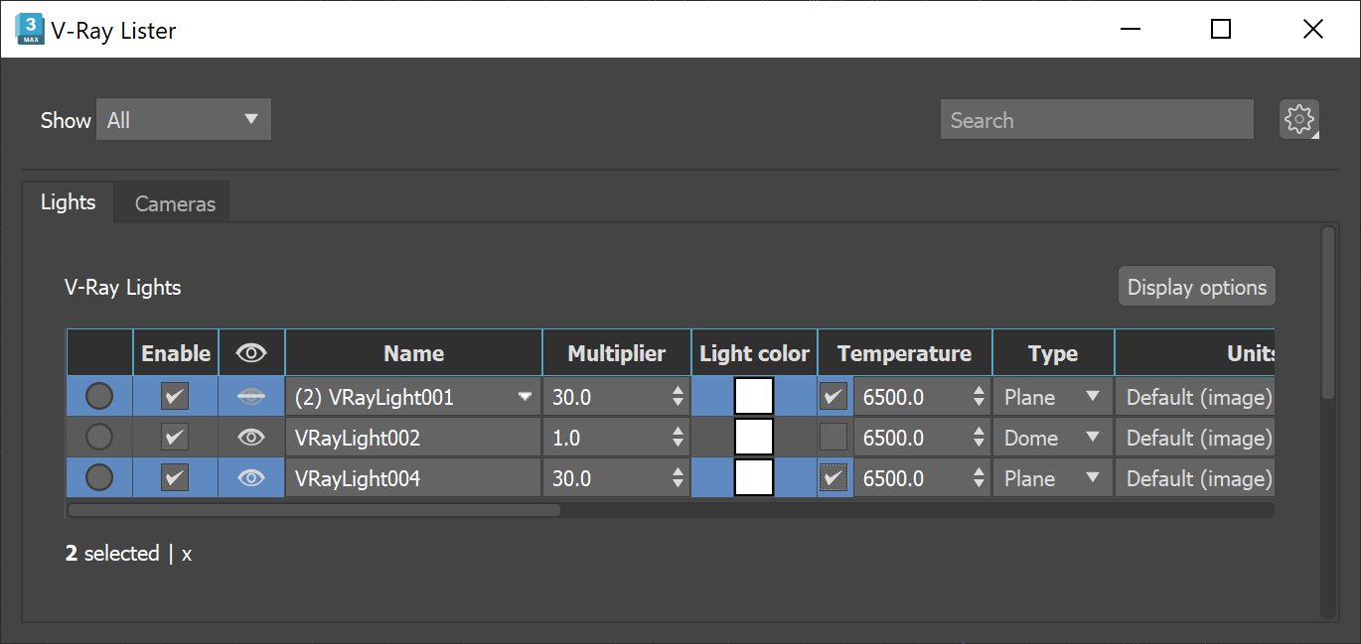Screen dimensions: 1361x644
Task: Toggle visibility of VRayLight001
Action: (x=250, y=396)
